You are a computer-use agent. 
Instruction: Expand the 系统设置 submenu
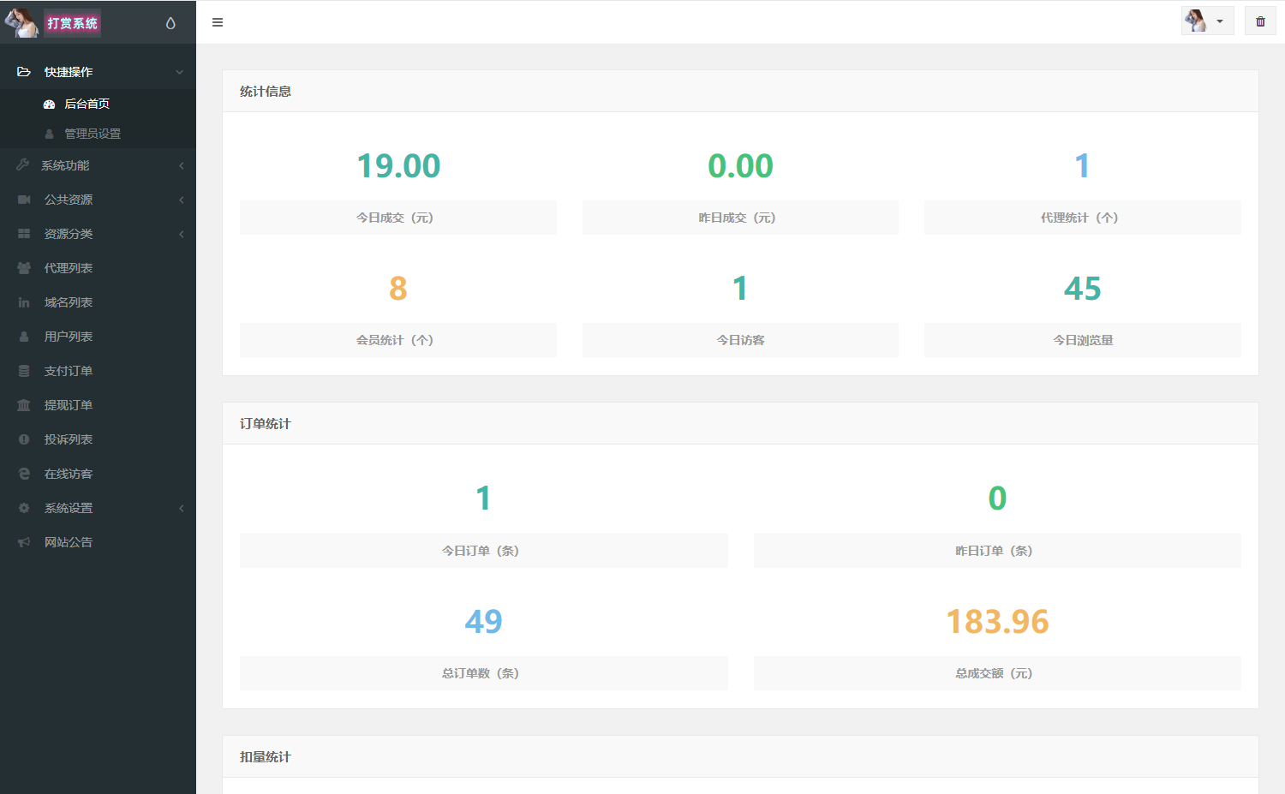click(98, 508)
